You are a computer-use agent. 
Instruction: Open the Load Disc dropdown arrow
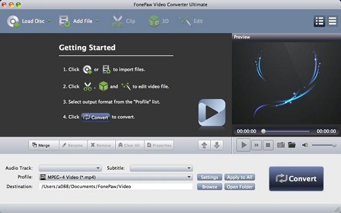click(x=49, y=21)
